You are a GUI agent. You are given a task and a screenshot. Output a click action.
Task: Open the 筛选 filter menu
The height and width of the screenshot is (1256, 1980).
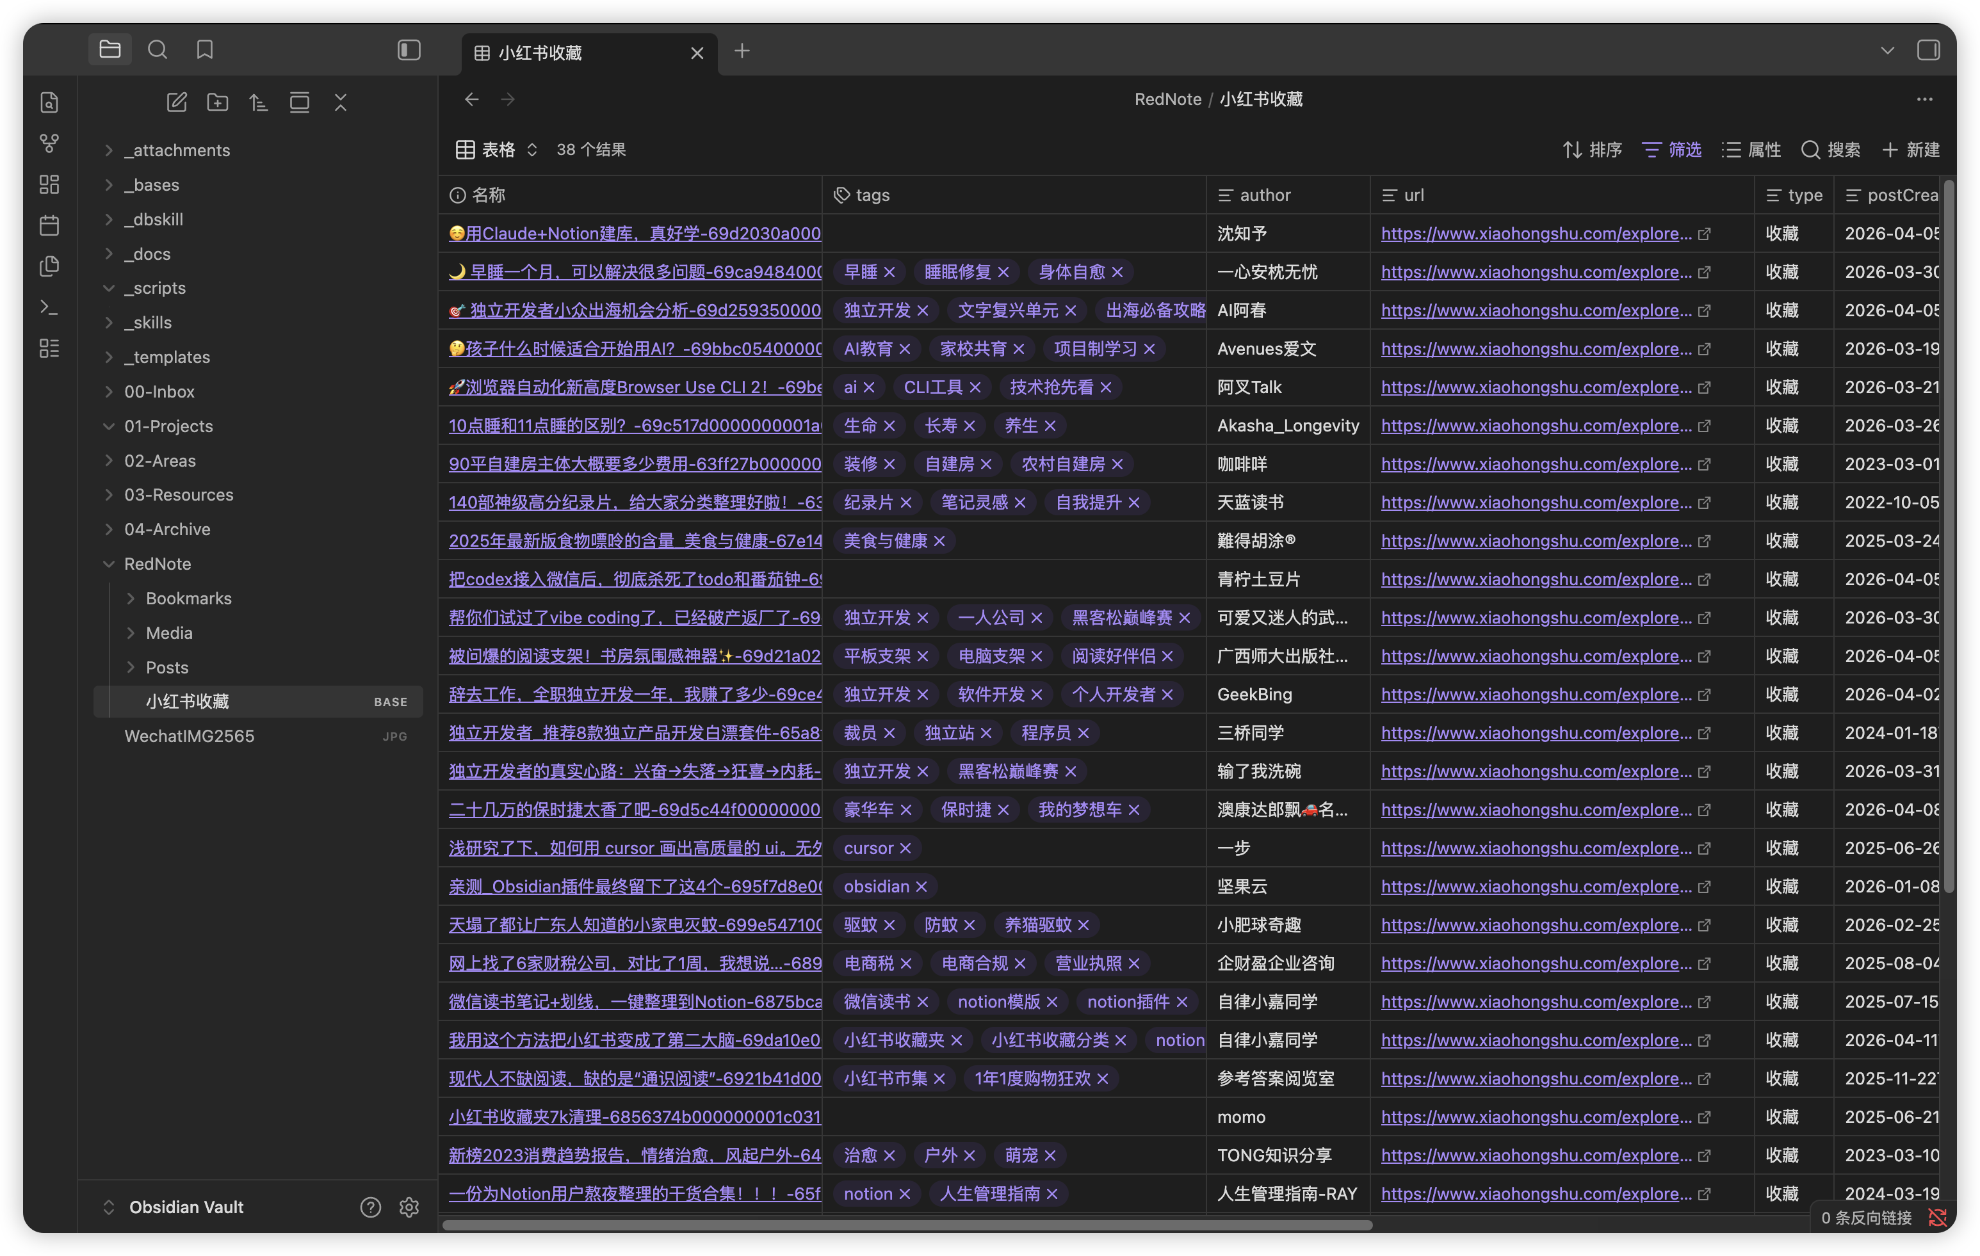click(1671, 150)
